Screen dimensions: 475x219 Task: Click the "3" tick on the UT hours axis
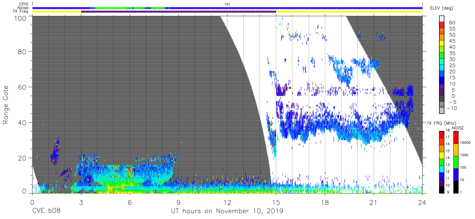click(x=81, y=202)
